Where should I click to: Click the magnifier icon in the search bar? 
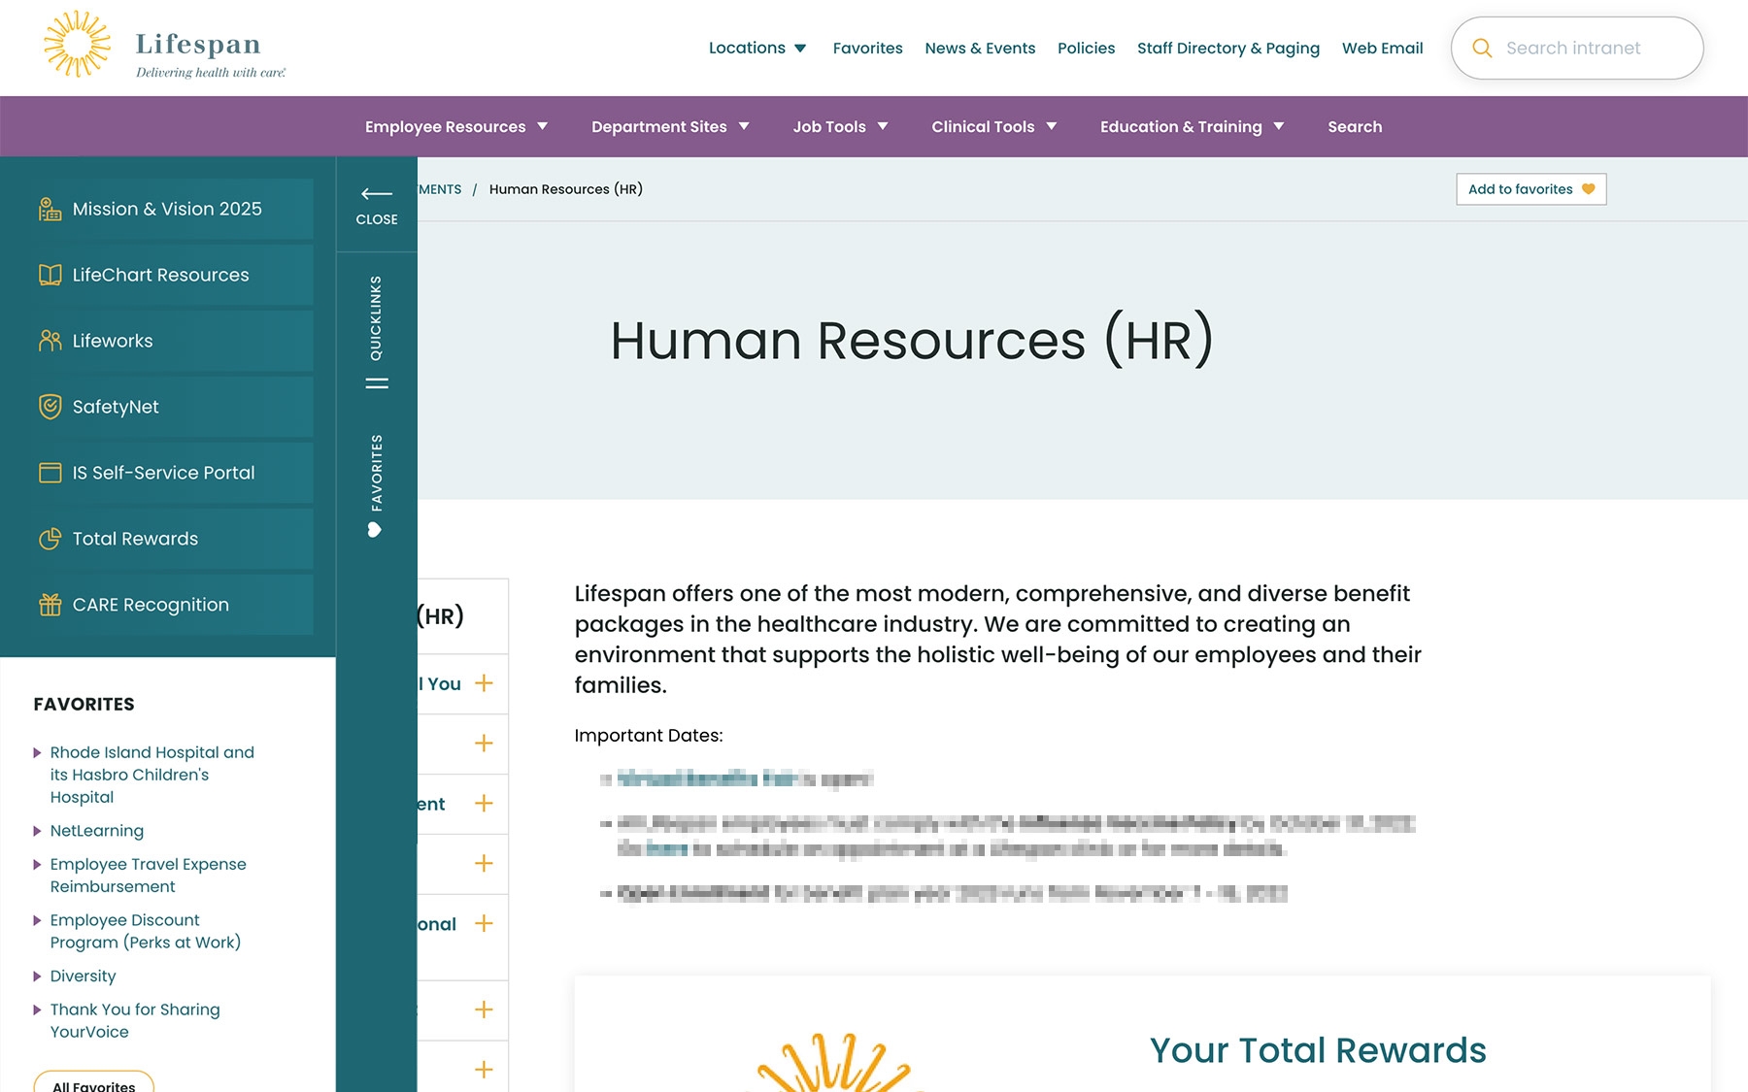[1482, 48]
